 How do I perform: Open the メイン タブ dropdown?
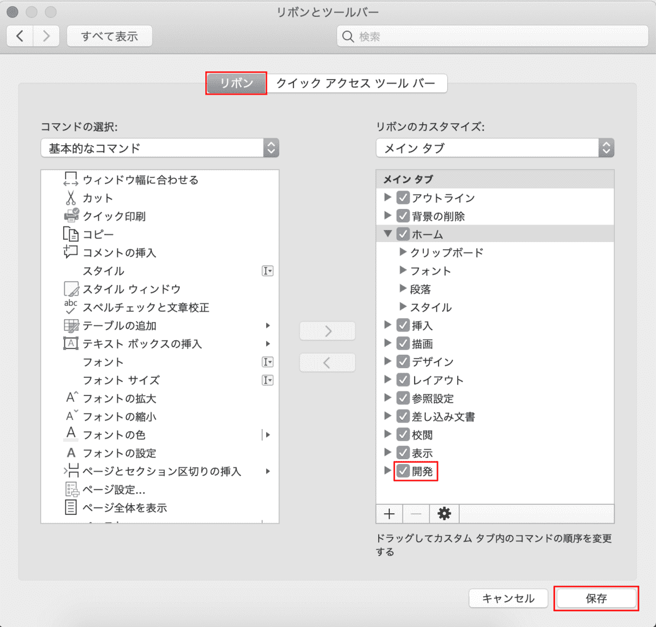[x=495, y=148]
